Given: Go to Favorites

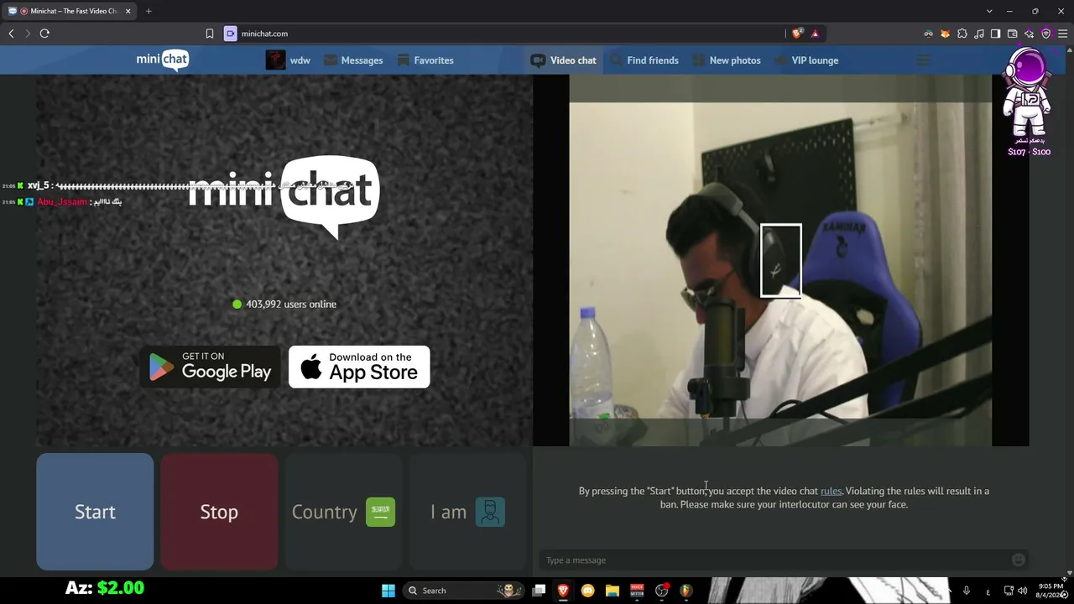Looking at the screenshot, I should pyautogui.click(x=425, y=60).
